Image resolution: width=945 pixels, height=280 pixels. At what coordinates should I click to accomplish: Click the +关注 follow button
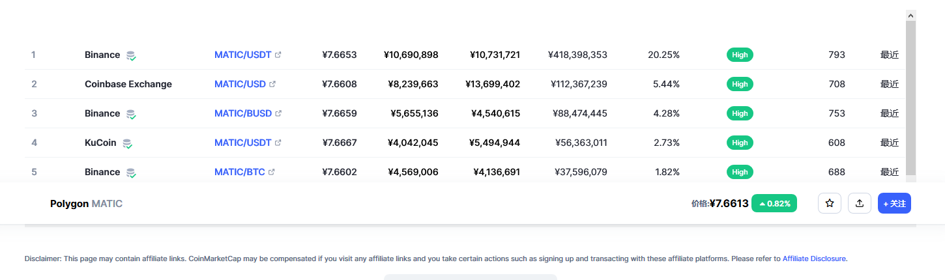click(894, 203)
